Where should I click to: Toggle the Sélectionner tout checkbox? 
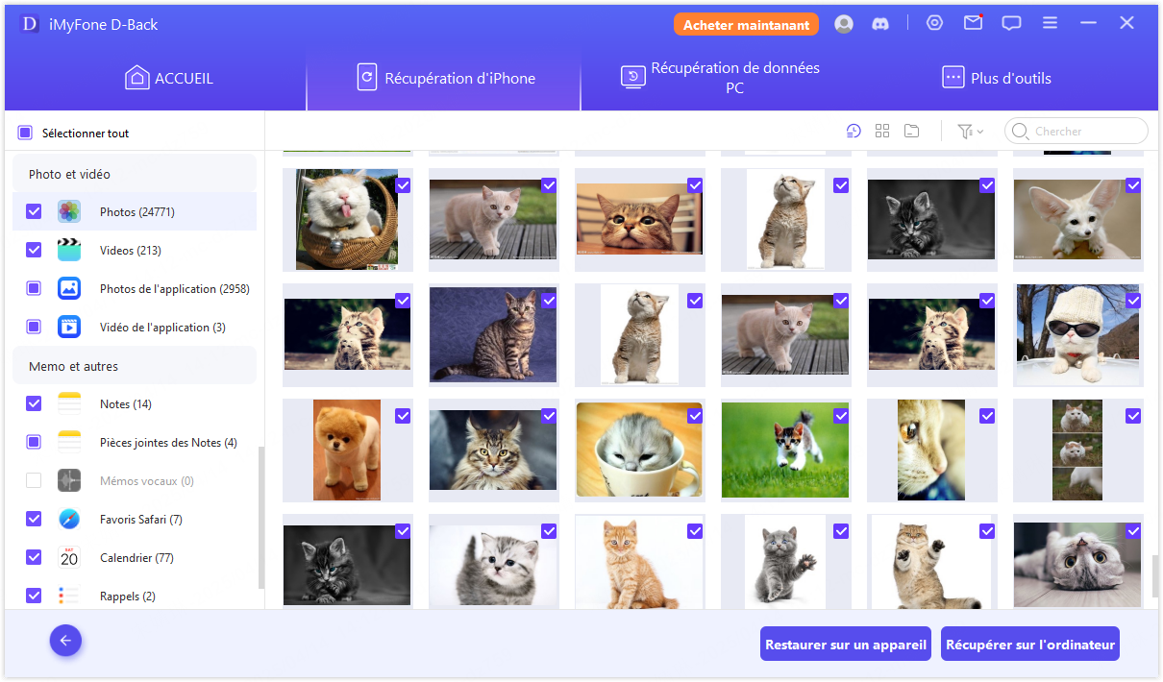pos(26,133)
